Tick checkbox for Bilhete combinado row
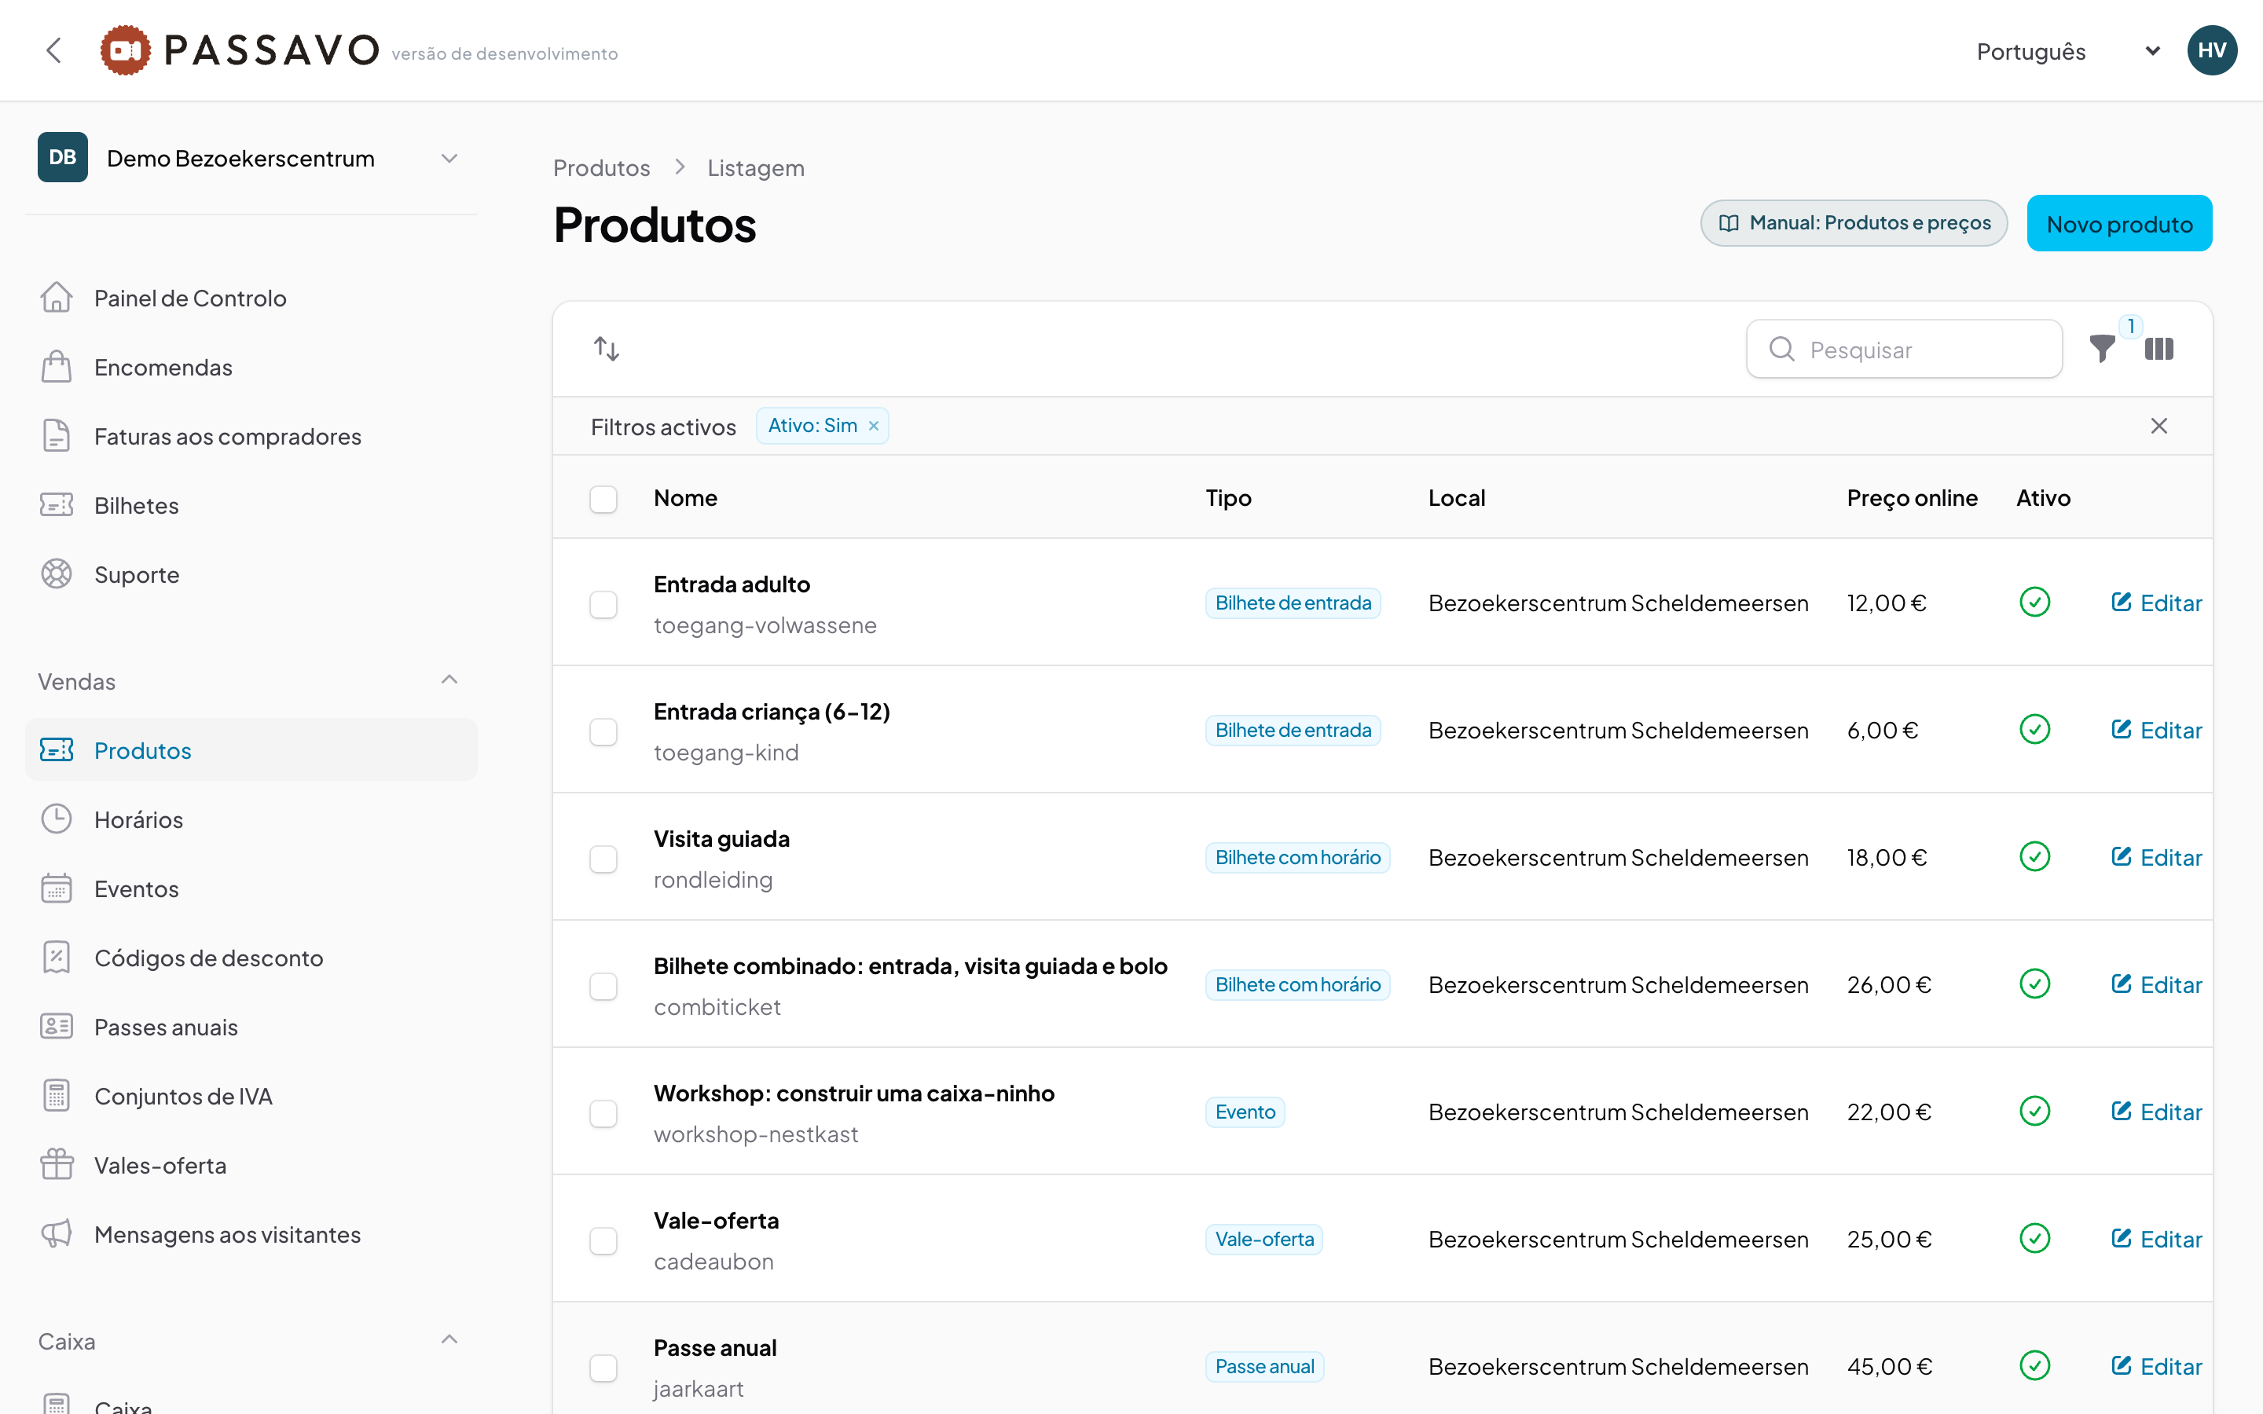Image resolution: width=2263 pixels, height=1414 pixels. (x=603, y=986)
